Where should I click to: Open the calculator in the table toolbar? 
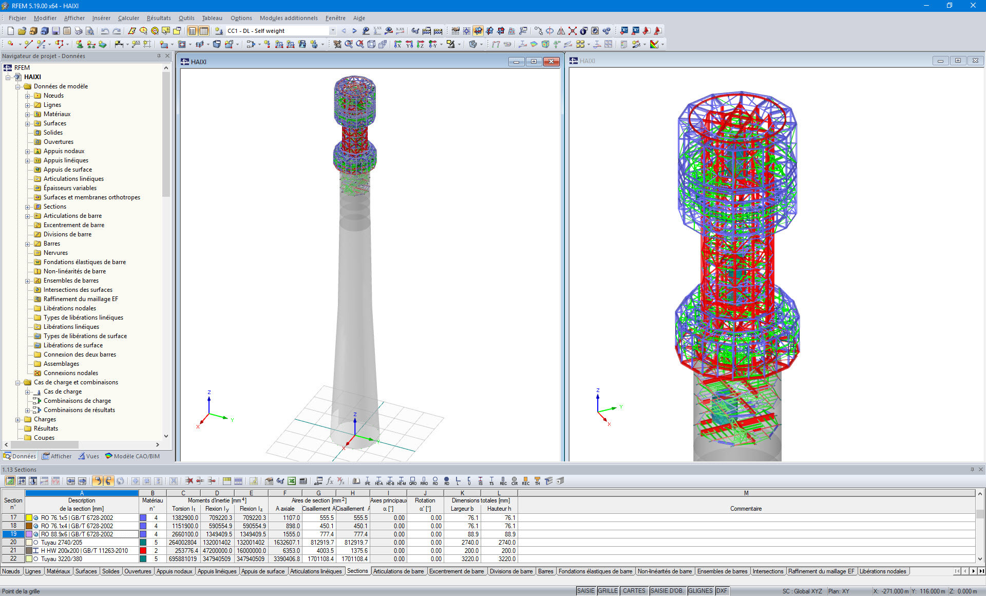click(303, 481)
